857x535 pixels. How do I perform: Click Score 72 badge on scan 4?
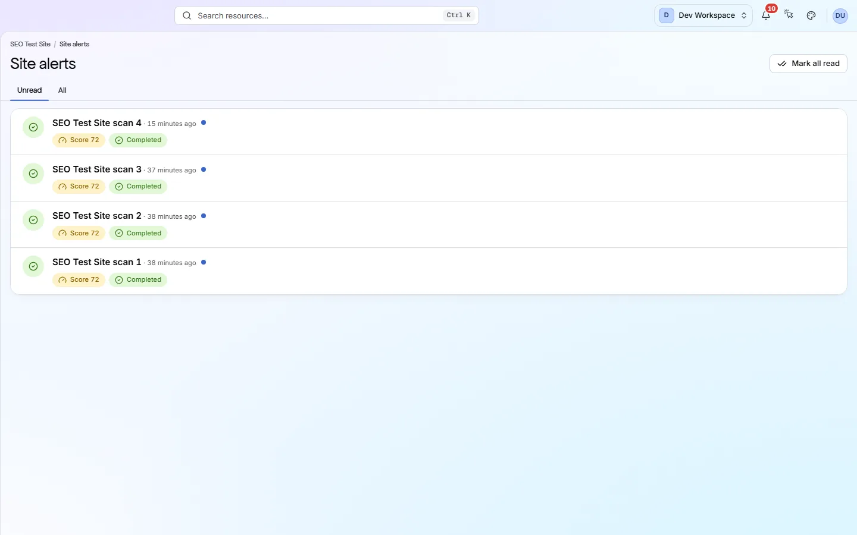(79, 140)
